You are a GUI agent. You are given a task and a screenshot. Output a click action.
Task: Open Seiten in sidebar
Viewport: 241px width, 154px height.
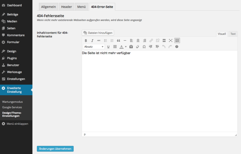(16, 28)
